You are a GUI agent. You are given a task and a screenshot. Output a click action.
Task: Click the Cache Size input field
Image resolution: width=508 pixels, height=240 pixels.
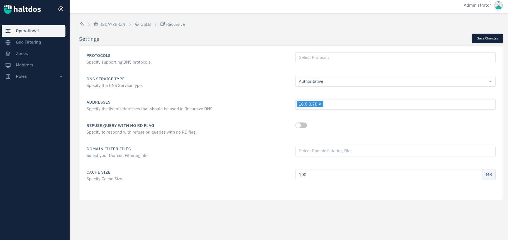(x=389, y=175)
